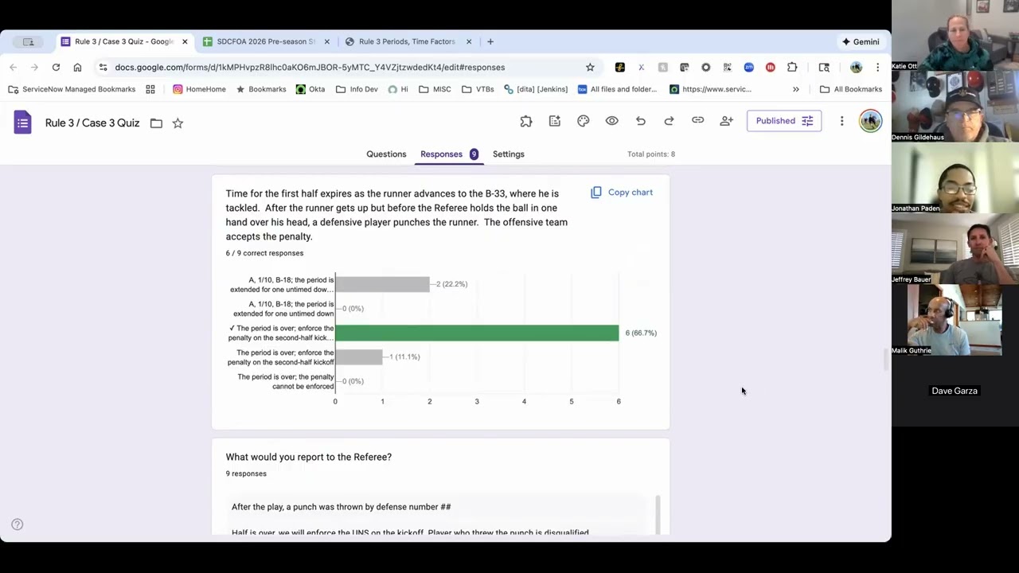Click the QR code extension icon
Screen dimensions: 1019x573
click(728, 67)
